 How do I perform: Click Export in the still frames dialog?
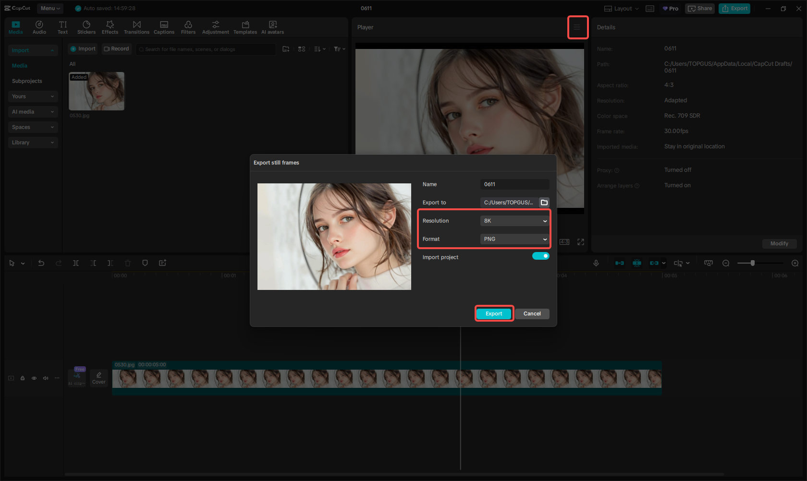(494, 313)
